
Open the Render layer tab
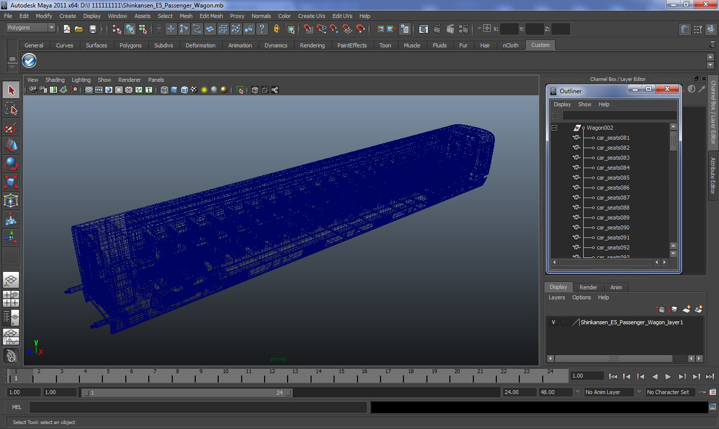588,287
